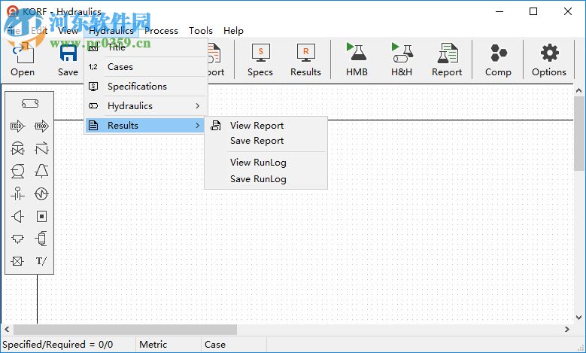Select the crossed-box junction tool
Screen dimensions: 586x353
click(17, 261)
